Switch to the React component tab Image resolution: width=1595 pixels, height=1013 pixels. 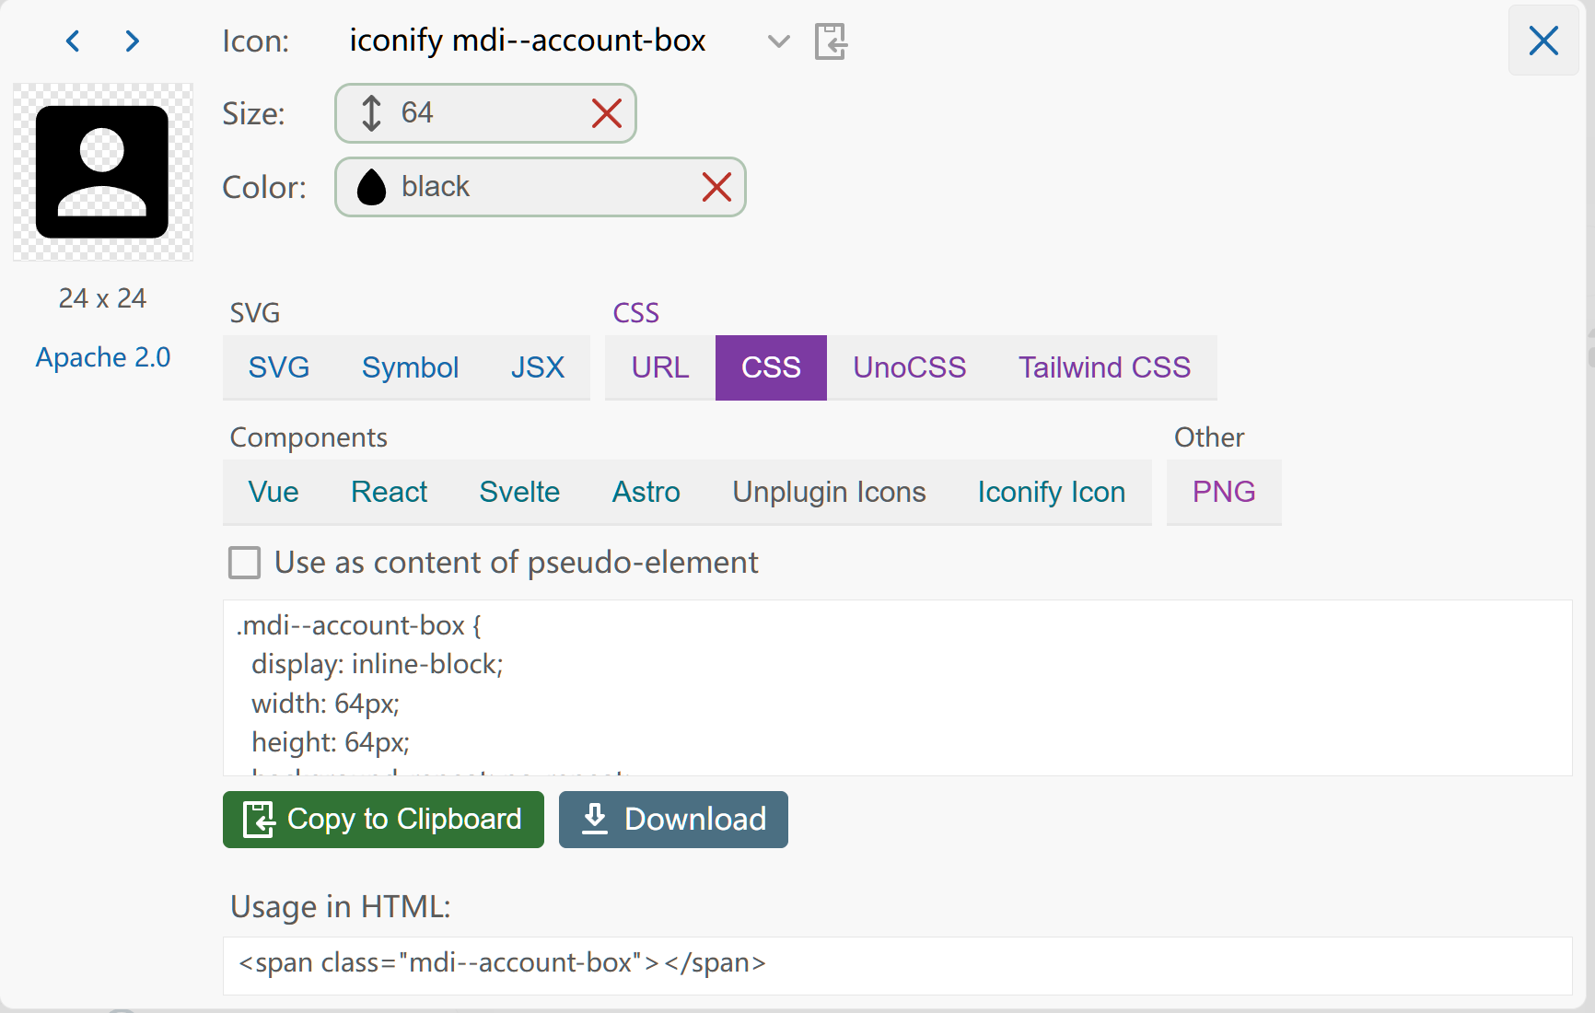[x=389, y=492]
